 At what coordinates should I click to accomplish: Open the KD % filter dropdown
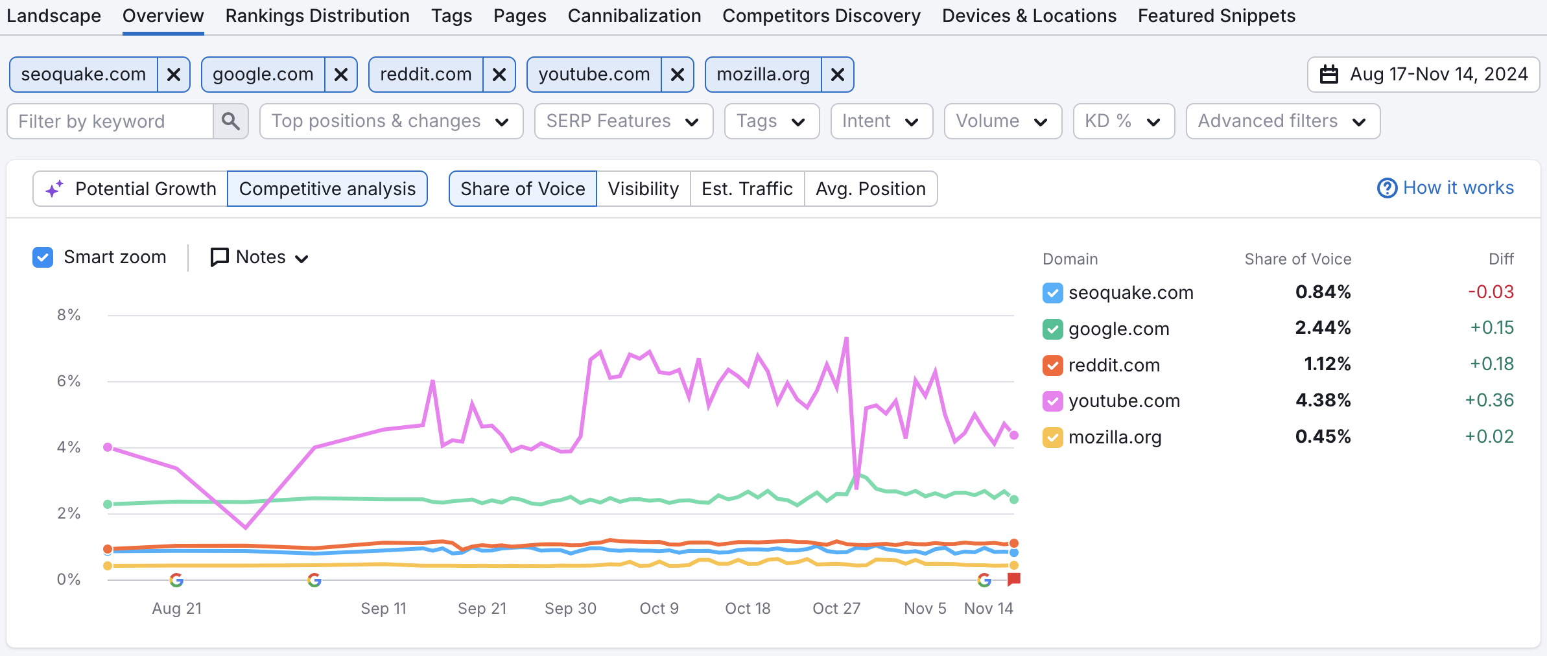(1124, 121)
